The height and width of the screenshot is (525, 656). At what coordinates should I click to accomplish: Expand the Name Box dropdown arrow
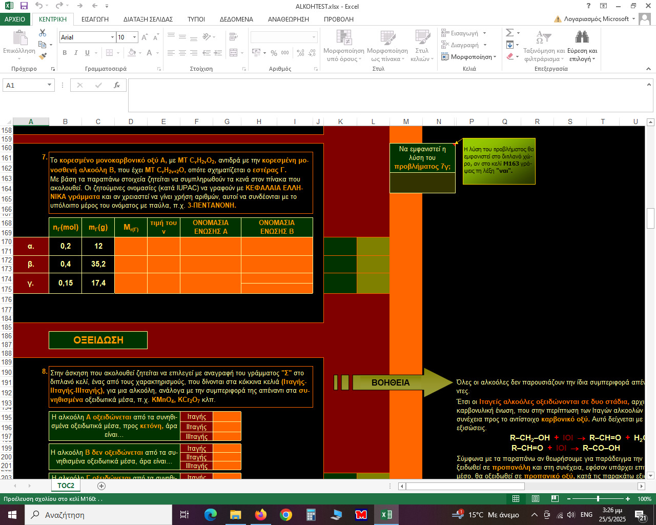click(49, 85)
